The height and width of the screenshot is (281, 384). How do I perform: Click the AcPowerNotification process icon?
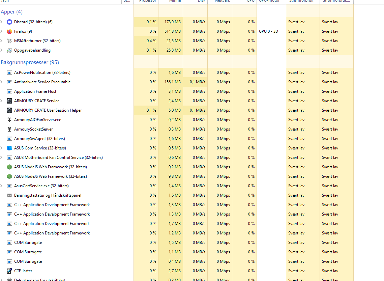pos(9,73)
